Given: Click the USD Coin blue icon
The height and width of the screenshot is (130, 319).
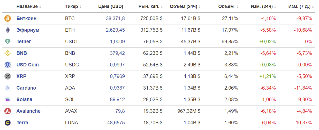Looking at the screenshot, I should 7,65.
